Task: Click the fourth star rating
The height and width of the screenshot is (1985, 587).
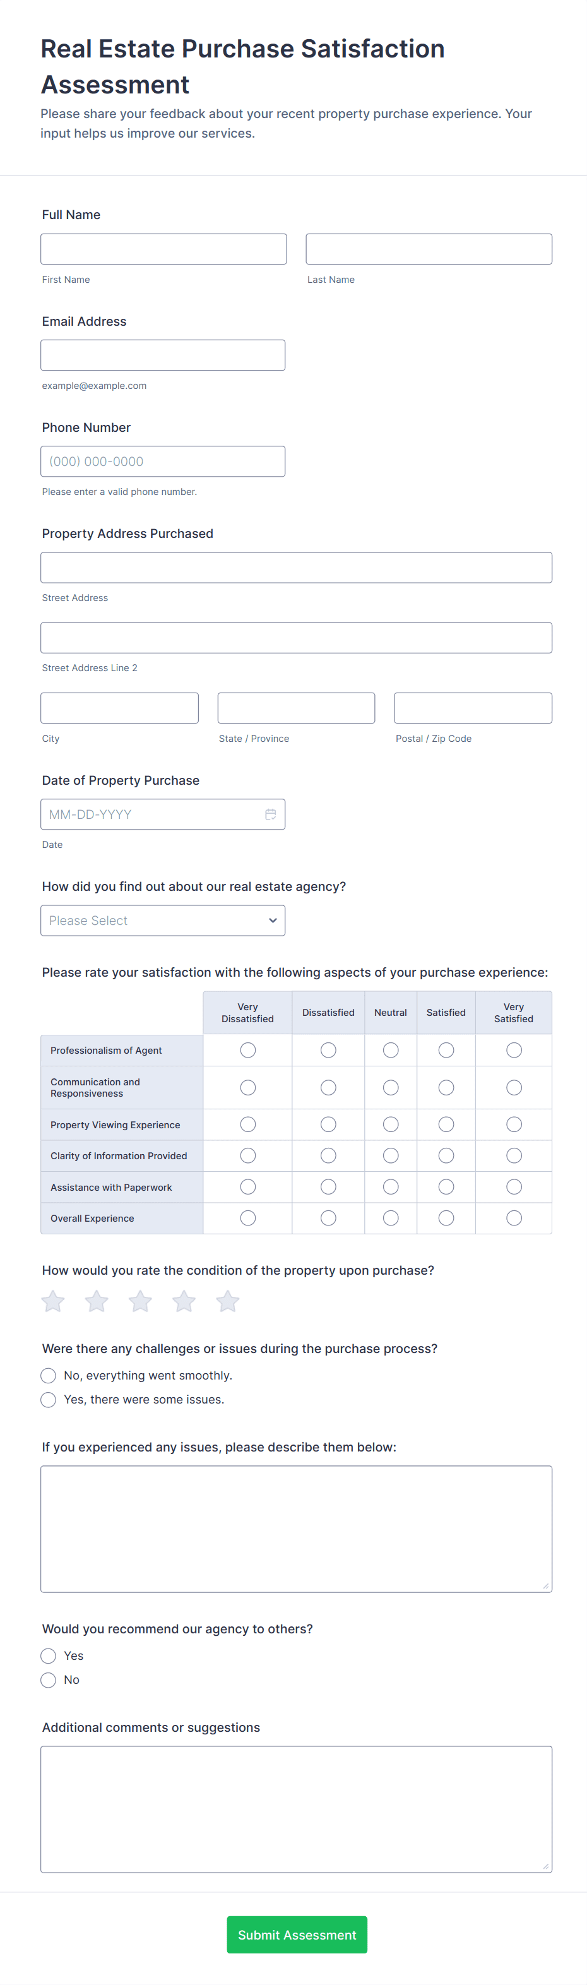Action: click(184, 1301)
